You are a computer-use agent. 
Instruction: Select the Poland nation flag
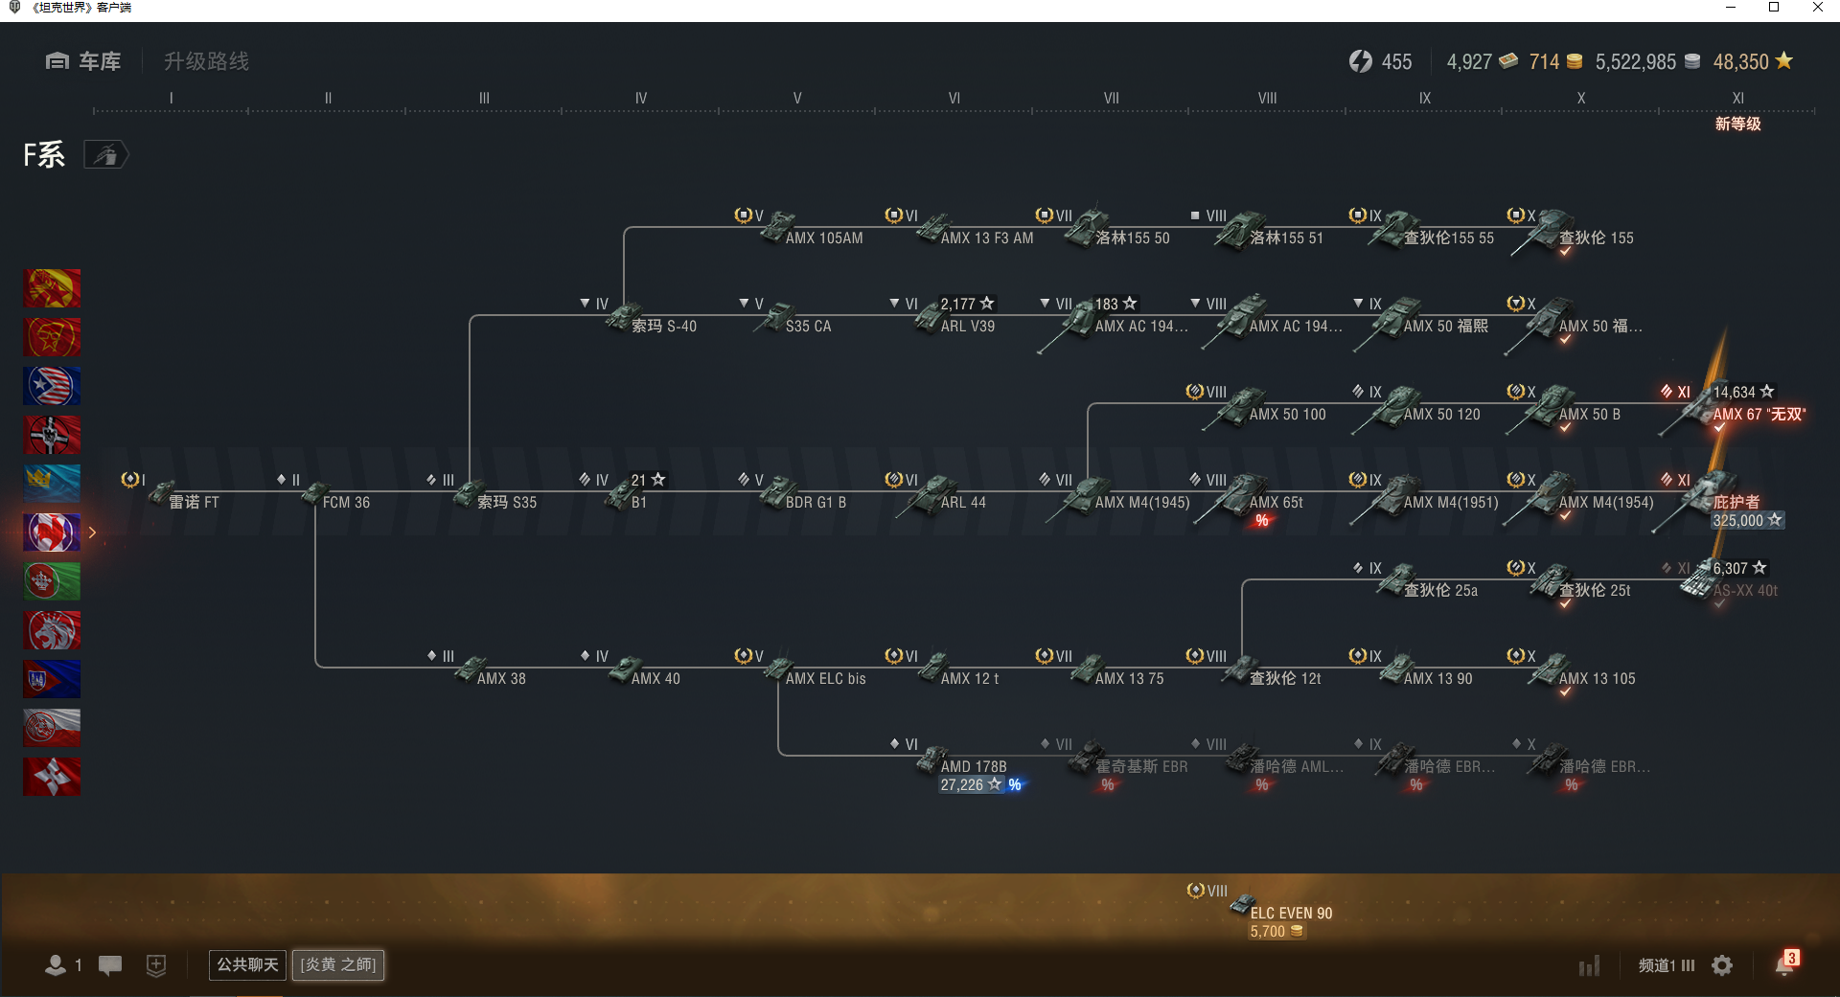(52, 728)
